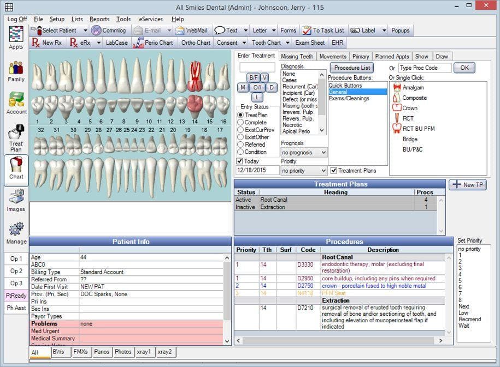Single-click the Amalgam procedure
This screenshot has height=367, width=500.
click(409, 87)
